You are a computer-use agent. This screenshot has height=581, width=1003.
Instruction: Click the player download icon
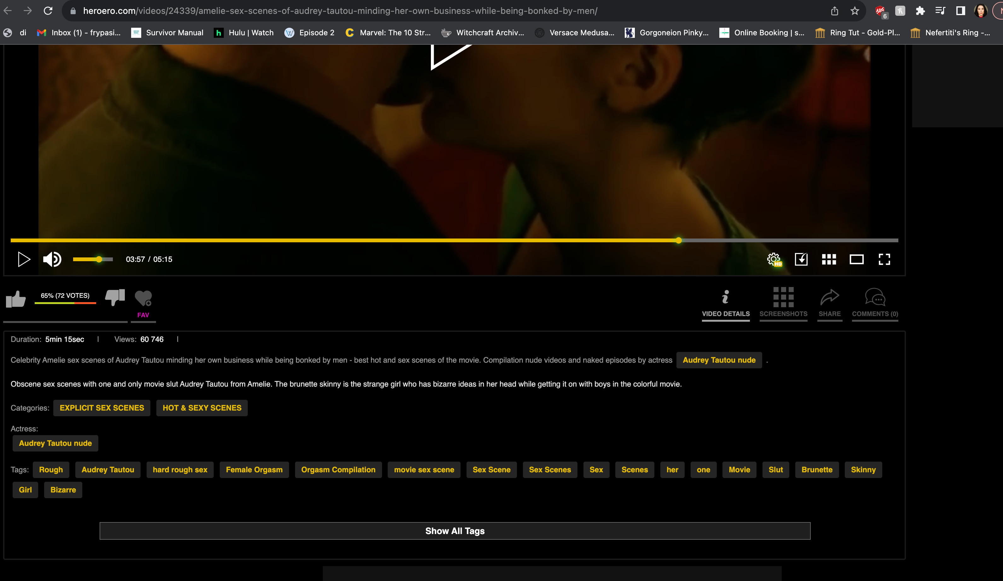click(x=801, y=259)
